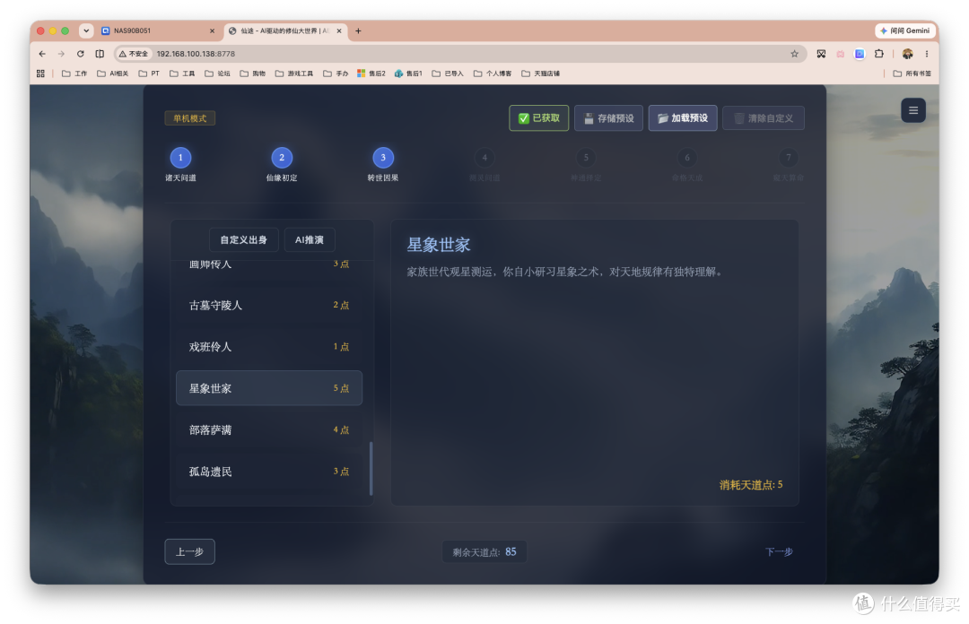Image resolution: width=969 pixels, height=624 pixels.
Task: Click the 消耗天道点: 5 text
Action: pyautogui.click(x=751, y=485)
